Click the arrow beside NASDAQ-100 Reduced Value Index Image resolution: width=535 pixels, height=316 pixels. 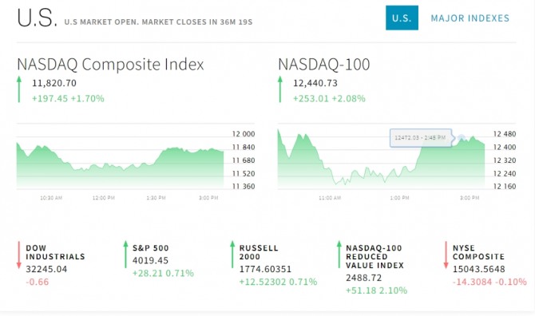pyautogui.click(x=339, y=255)
